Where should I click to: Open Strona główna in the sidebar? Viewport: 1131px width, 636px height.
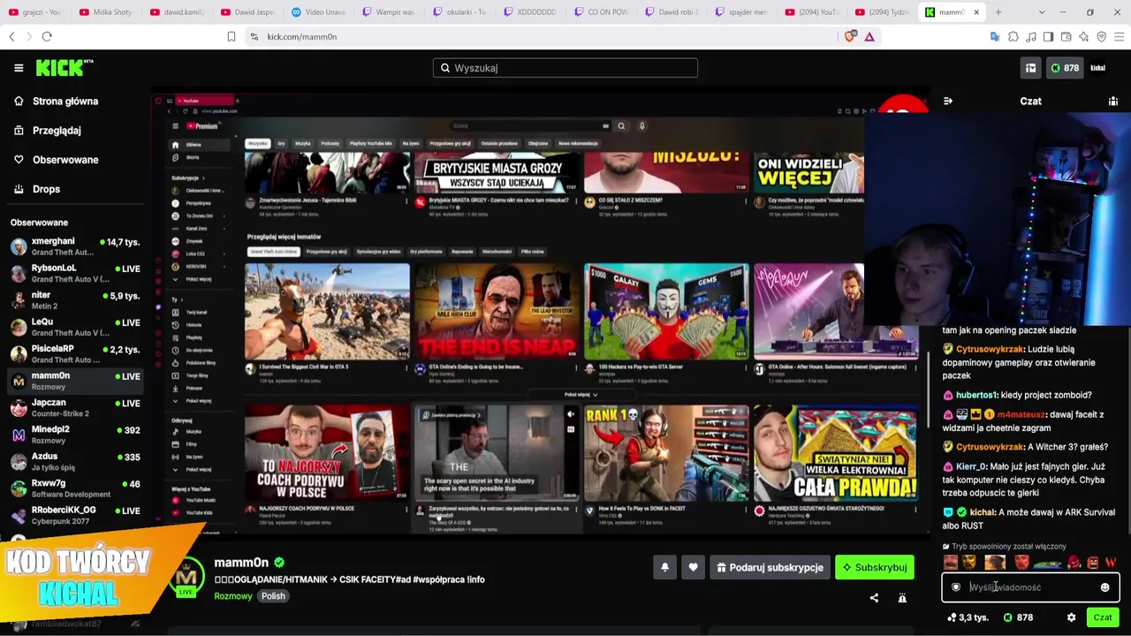65,102
